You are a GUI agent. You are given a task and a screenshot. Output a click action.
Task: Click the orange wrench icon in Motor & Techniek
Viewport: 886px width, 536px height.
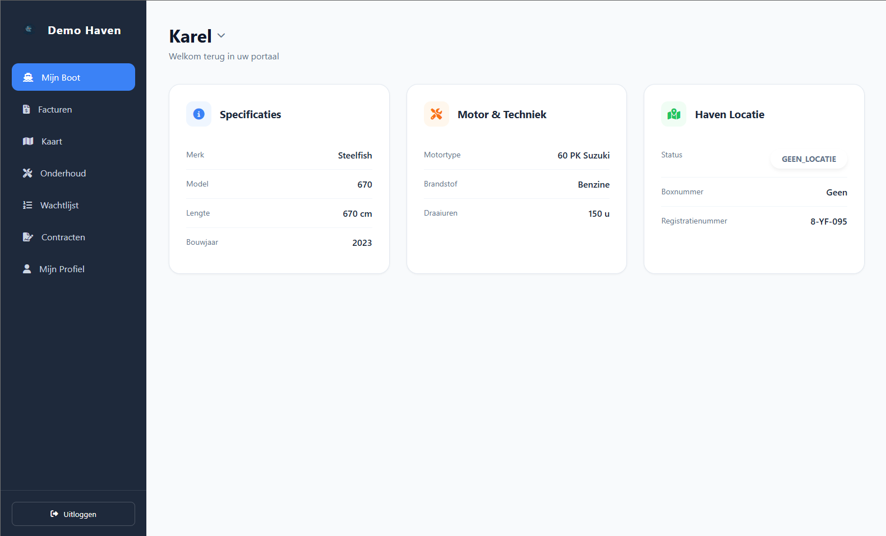[436, 114]
